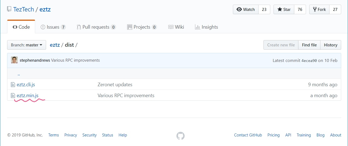
Task: Open the History of this directory
Action: coord(331,45)
